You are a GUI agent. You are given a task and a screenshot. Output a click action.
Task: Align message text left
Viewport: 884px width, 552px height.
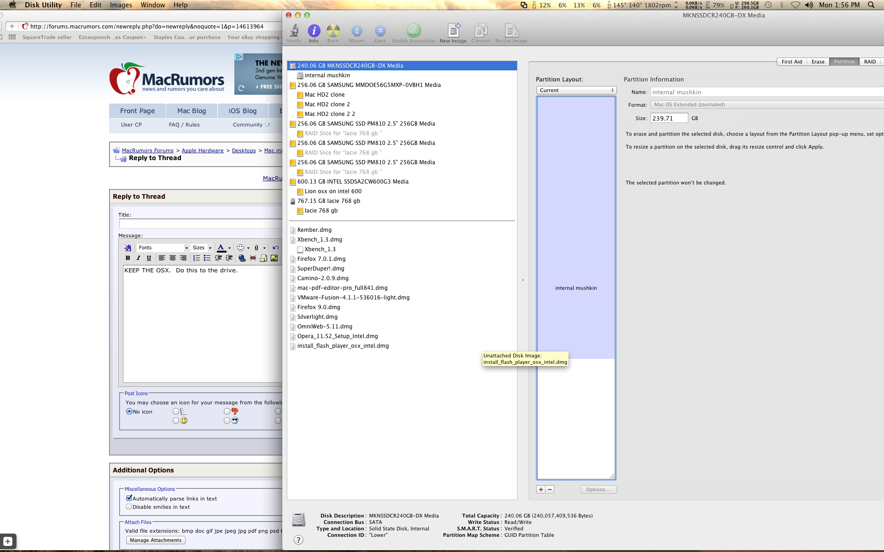(x=162, y=258)
